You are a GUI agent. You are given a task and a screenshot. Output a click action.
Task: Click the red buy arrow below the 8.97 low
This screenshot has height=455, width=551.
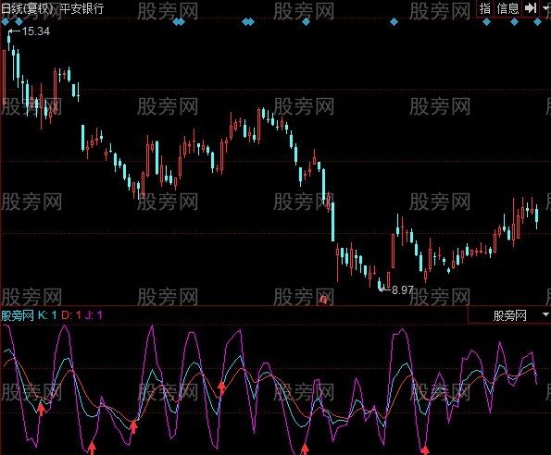tap(425, 450)
